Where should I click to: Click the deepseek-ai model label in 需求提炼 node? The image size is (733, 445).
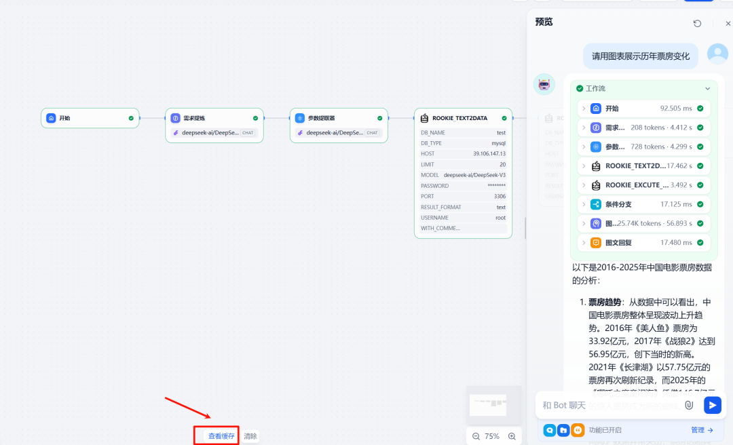(210, 133)
